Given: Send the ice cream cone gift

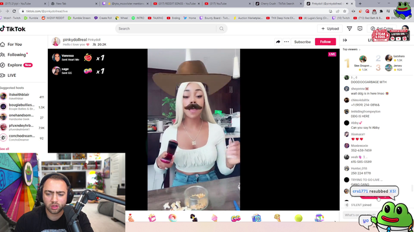Looking at the screenshot, I should click(214, 218).
